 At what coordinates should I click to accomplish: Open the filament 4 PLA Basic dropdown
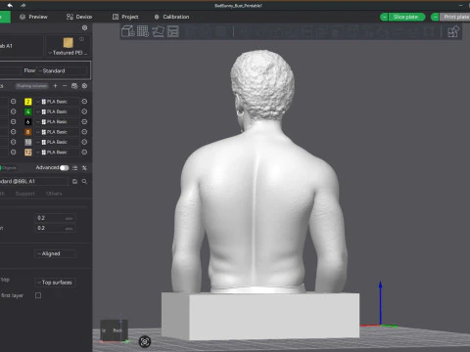tap(57, 111)
